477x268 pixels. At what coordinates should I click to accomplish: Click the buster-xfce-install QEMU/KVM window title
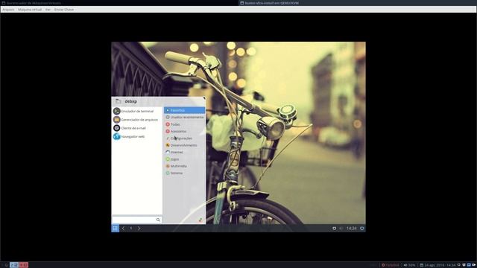point(271,3)
